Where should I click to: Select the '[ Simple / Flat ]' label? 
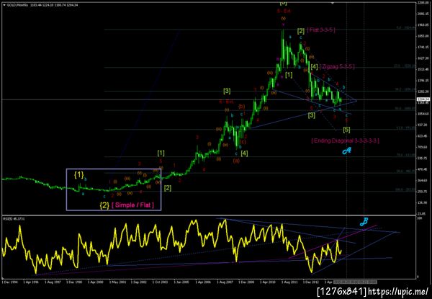tap(132, 205)
